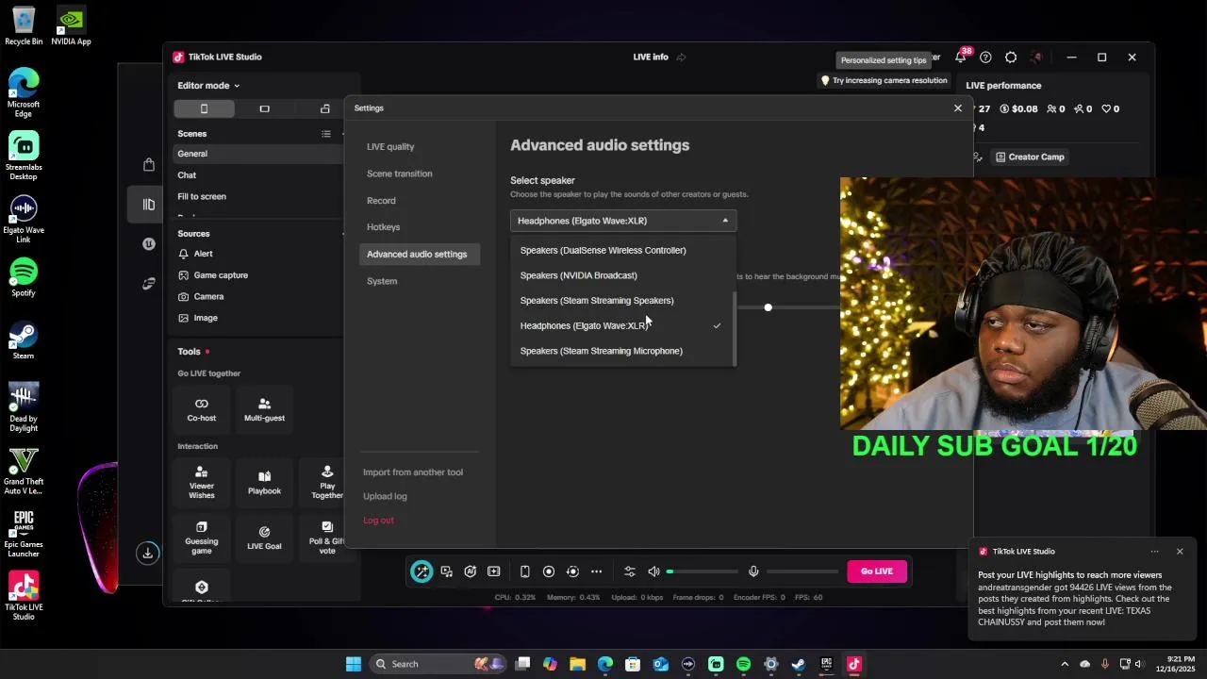
Task: Open the help question mark icon
Action: 985,58
